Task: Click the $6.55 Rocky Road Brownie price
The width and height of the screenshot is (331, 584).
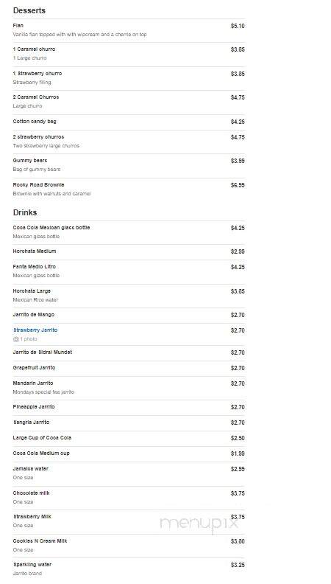Action: pyautogui.click(x=238, y=186)
